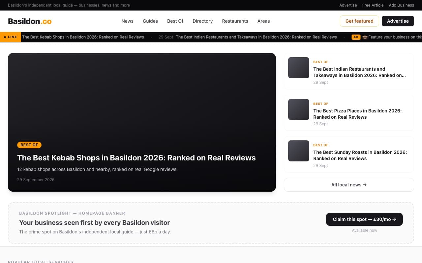This screenshot has width=422, height=263.
Task: Click the Get featured button
Action: pos(359,21)
